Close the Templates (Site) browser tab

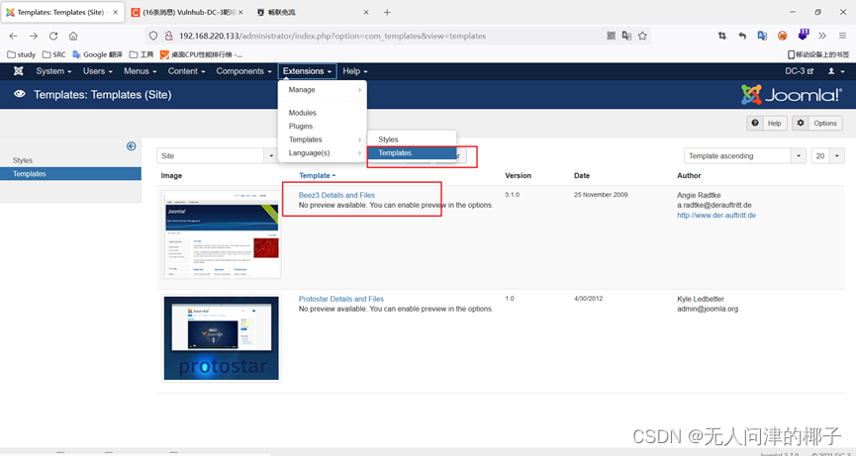[115, 12]
